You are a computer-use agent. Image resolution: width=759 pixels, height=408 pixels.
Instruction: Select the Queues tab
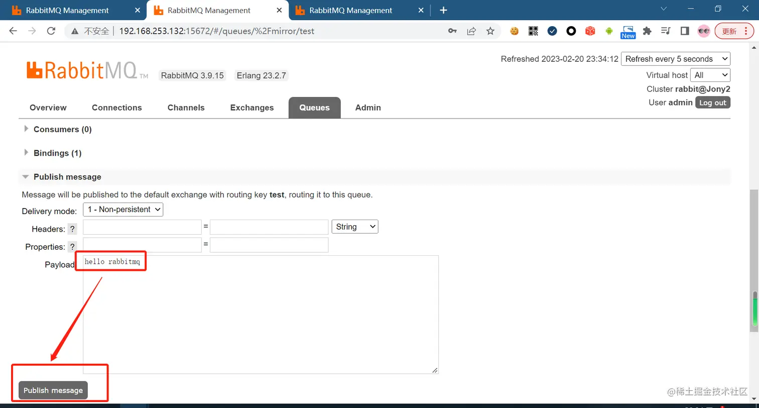coord(315,108)
